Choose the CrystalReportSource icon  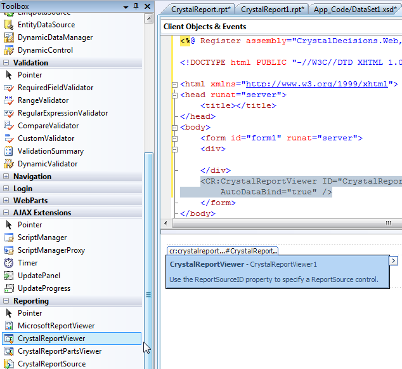(8, 364)
